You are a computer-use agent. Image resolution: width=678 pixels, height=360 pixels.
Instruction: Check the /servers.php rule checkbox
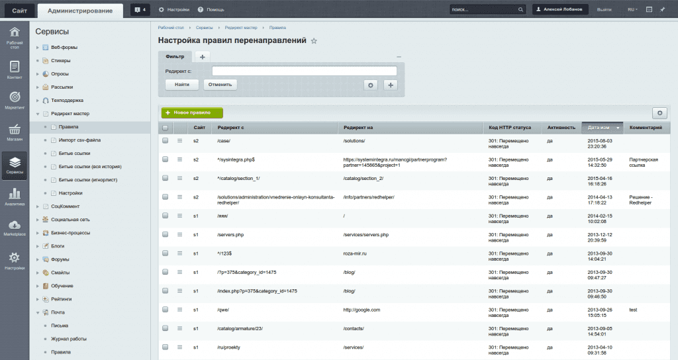[x=165, y=234]
